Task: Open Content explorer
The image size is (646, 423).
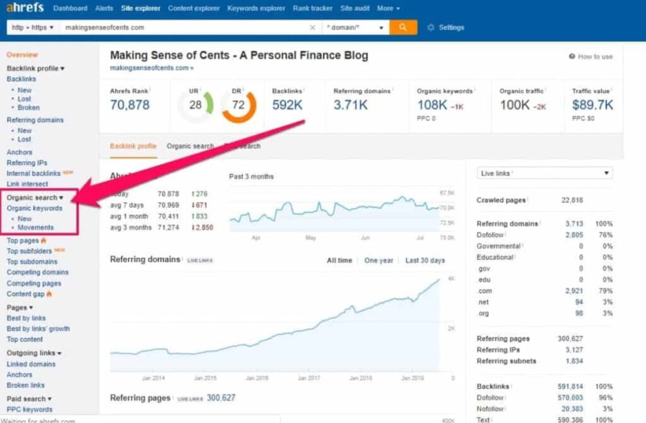Action: (194, 8)
